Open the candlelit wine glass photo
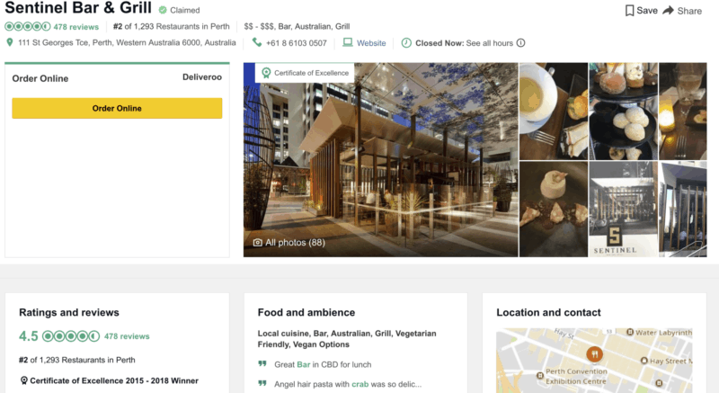 [x=683, y=112]
